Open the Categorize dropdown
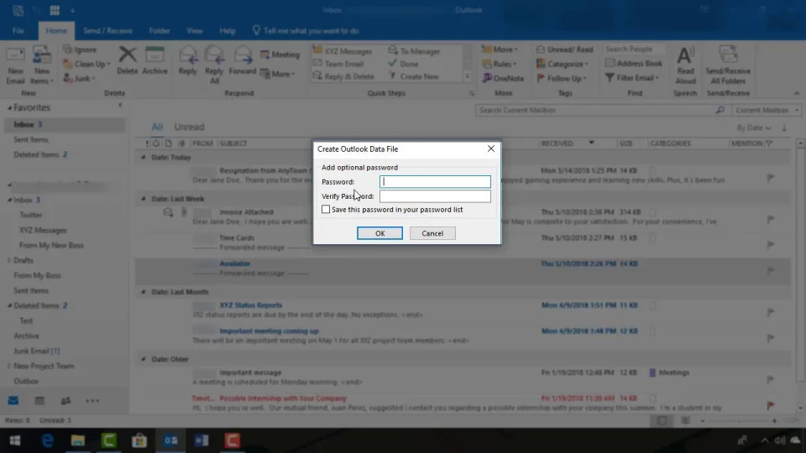 point(562,64)
